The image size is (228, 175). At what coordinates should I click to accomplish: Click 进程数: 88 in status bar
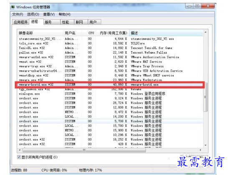coord(19,170)
